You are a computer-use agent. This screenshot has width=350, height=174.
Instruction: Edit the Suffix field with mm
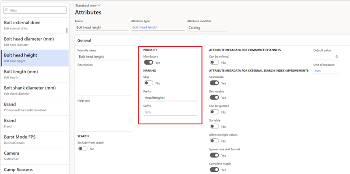170,112
